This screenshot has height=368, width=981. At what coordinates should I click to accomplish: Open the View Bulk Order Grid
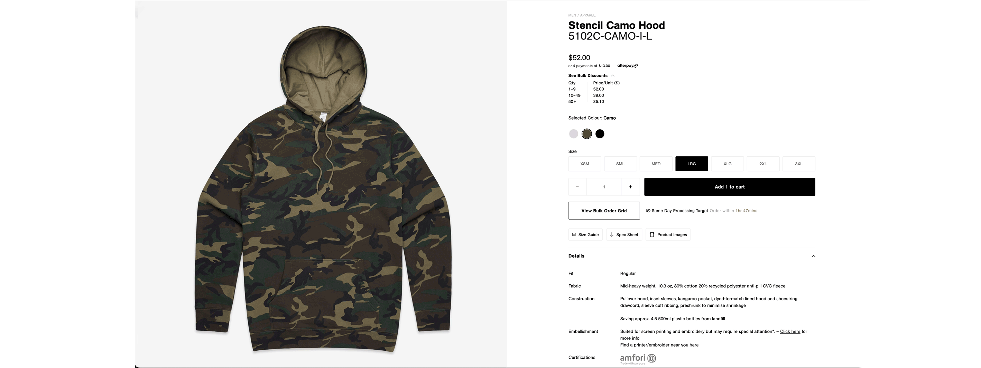point(604,211)
